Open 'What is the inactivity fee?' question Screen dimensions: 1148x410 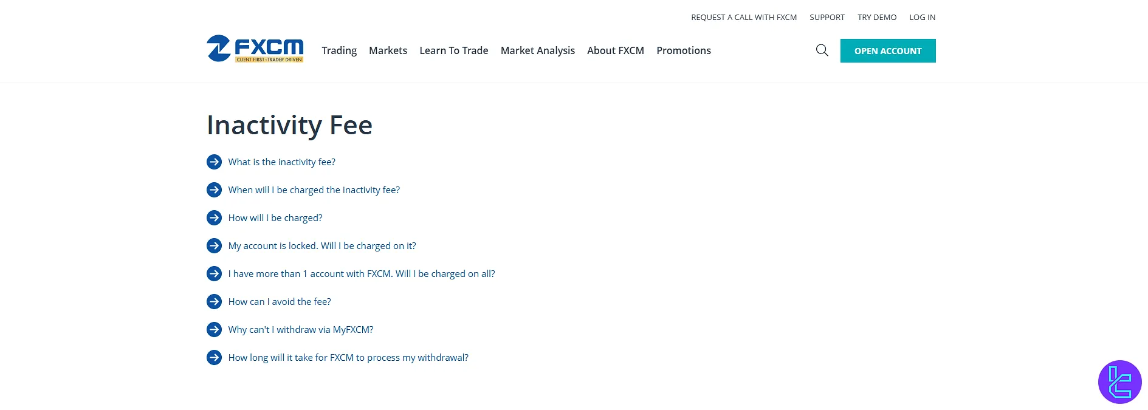click(282, 162)
